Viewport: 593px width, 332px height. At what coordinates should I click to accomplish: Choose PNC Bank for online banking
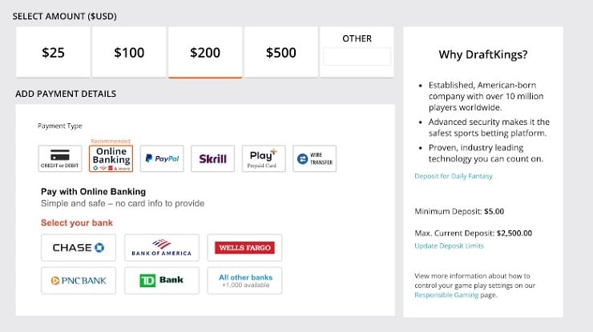[x=79, y=281]
